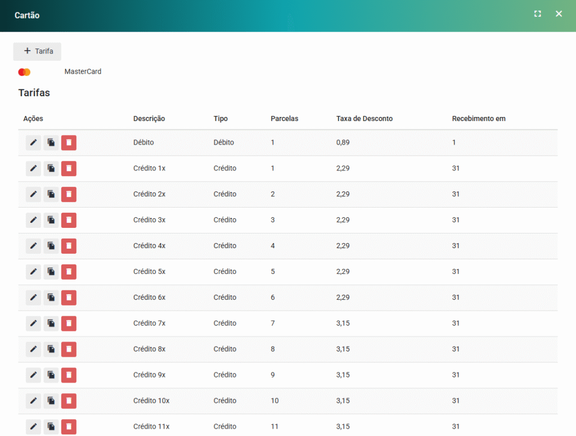Duplicate the Crédito 7x tariff
576x436 pixels.
point(51,323)
